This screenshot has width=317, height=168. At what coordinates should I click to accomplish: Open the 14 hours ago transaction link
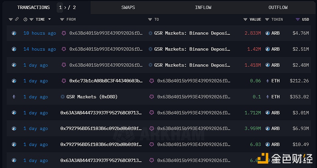pyautogui.click(x=40, y=49)
